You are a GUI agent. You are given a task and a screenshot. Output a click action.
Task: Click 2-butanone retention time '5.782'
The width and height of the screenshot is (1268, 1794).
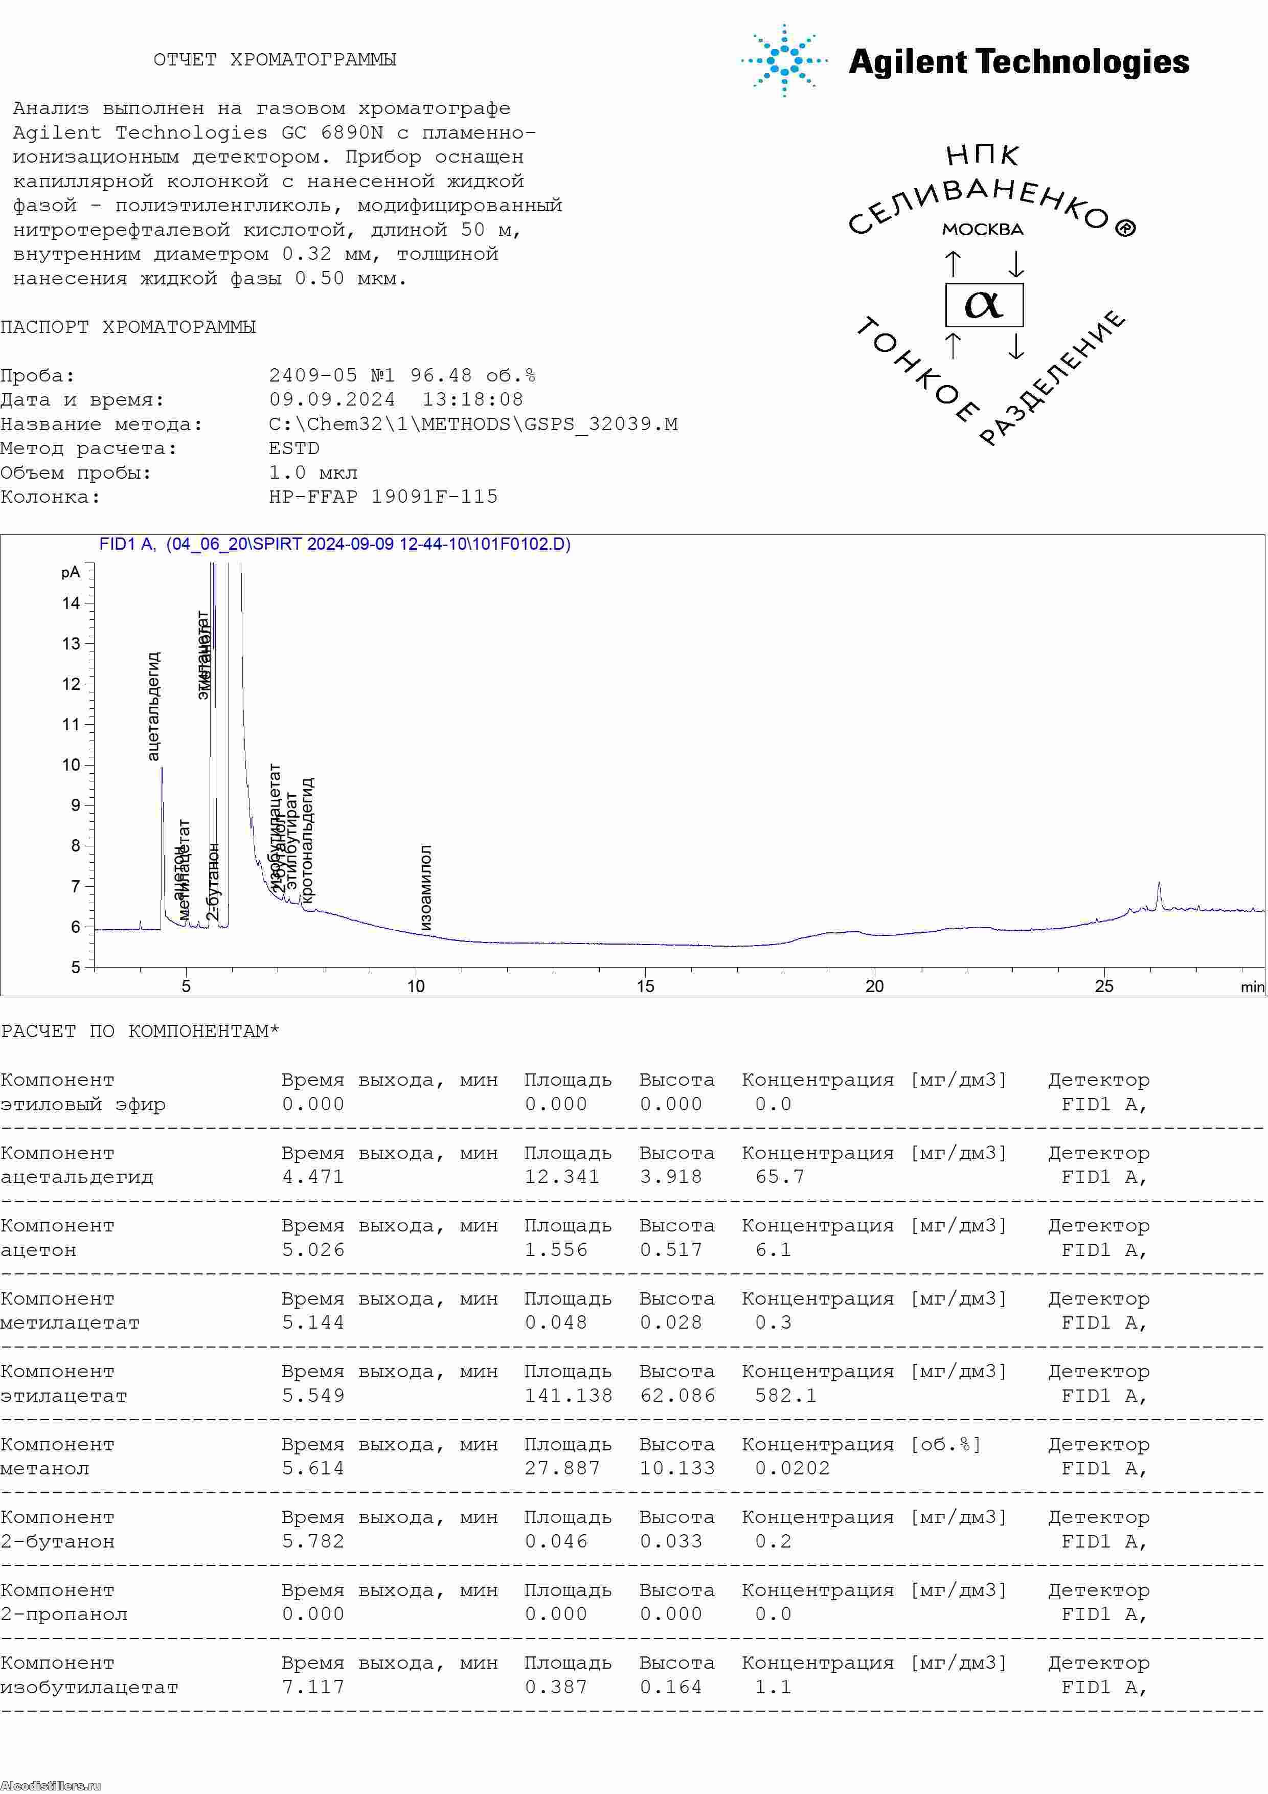[313, 1541]
